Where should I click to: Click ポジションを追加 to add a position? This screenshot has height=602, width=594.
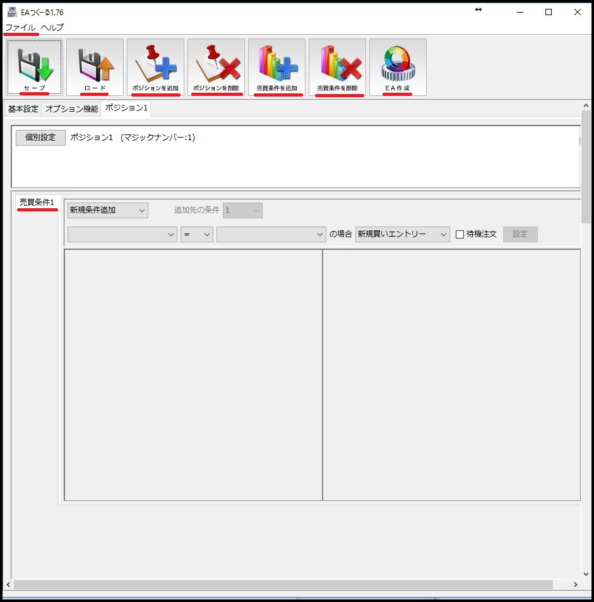tap(155, 66)
